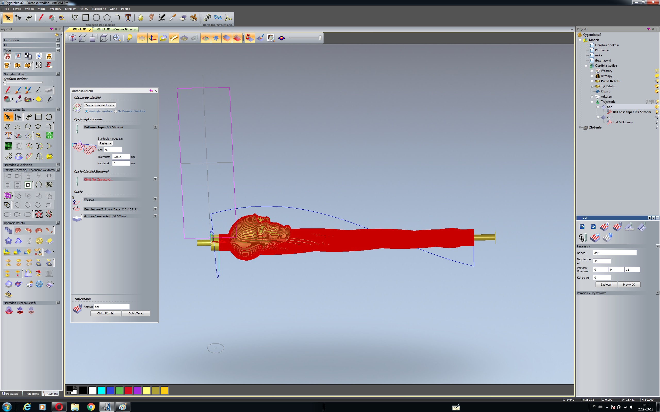Click the colour shading diamond icon
Viewport: 660px width, 412px height.
click(x=282, y=38)
